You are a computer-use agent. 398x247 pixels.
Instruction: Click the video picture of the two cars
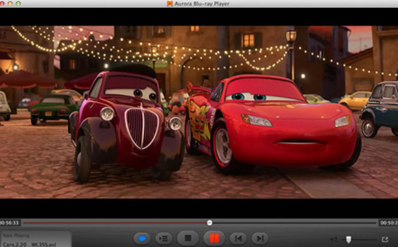199,112
